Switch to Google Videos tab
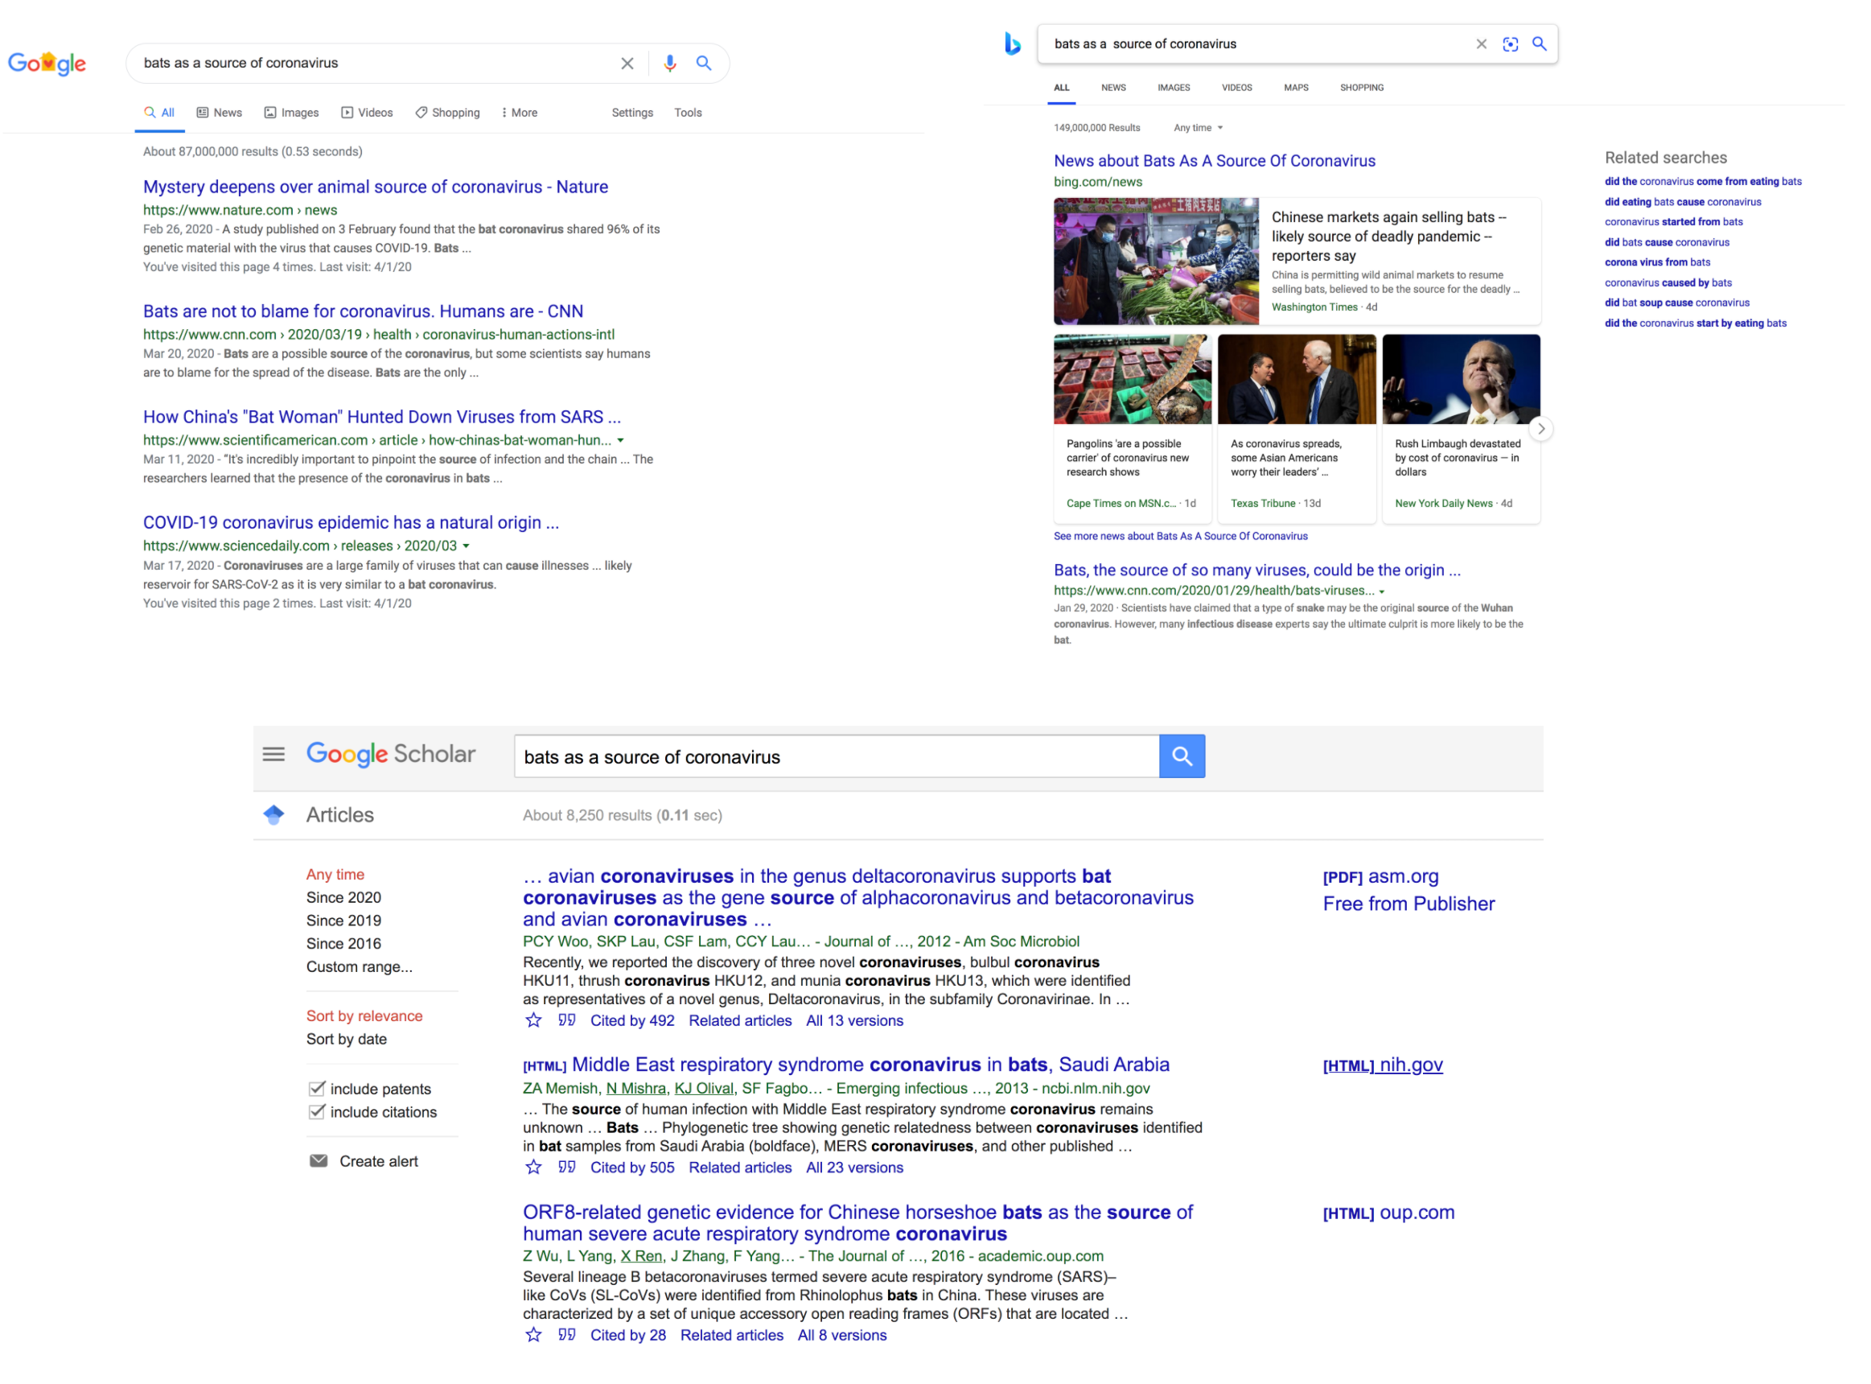 point(367,113)
